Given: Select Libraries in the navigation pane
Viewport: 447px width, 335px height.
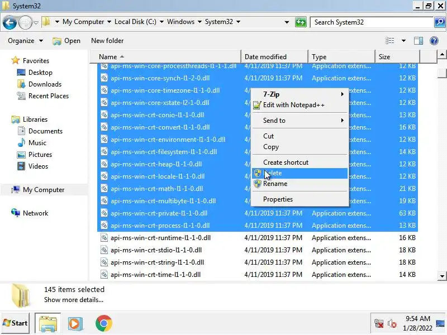Looking at the screenshot, I should click(x=29, y=119).
